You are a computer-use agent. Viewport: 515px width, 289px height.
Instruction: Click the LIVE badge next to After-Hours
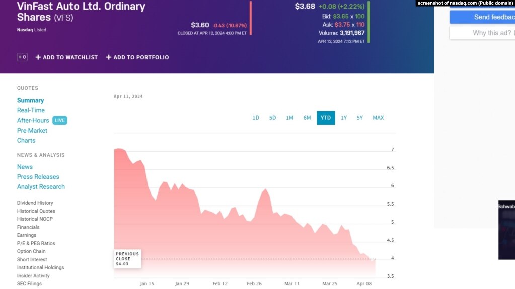coord(60,120)
